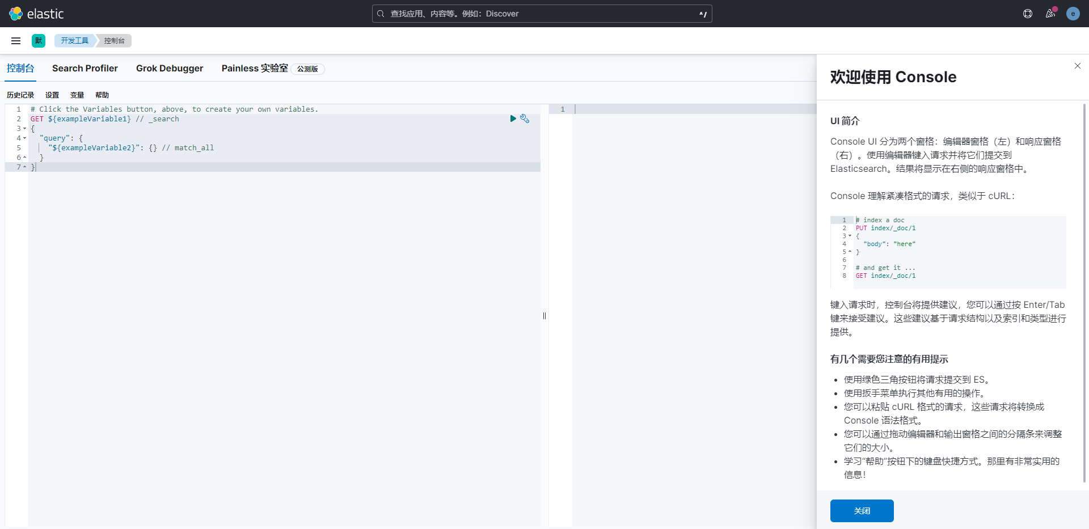Screen dimensions: 1089x529
Task: Open 变量 variables
Action: pos(77,95)
